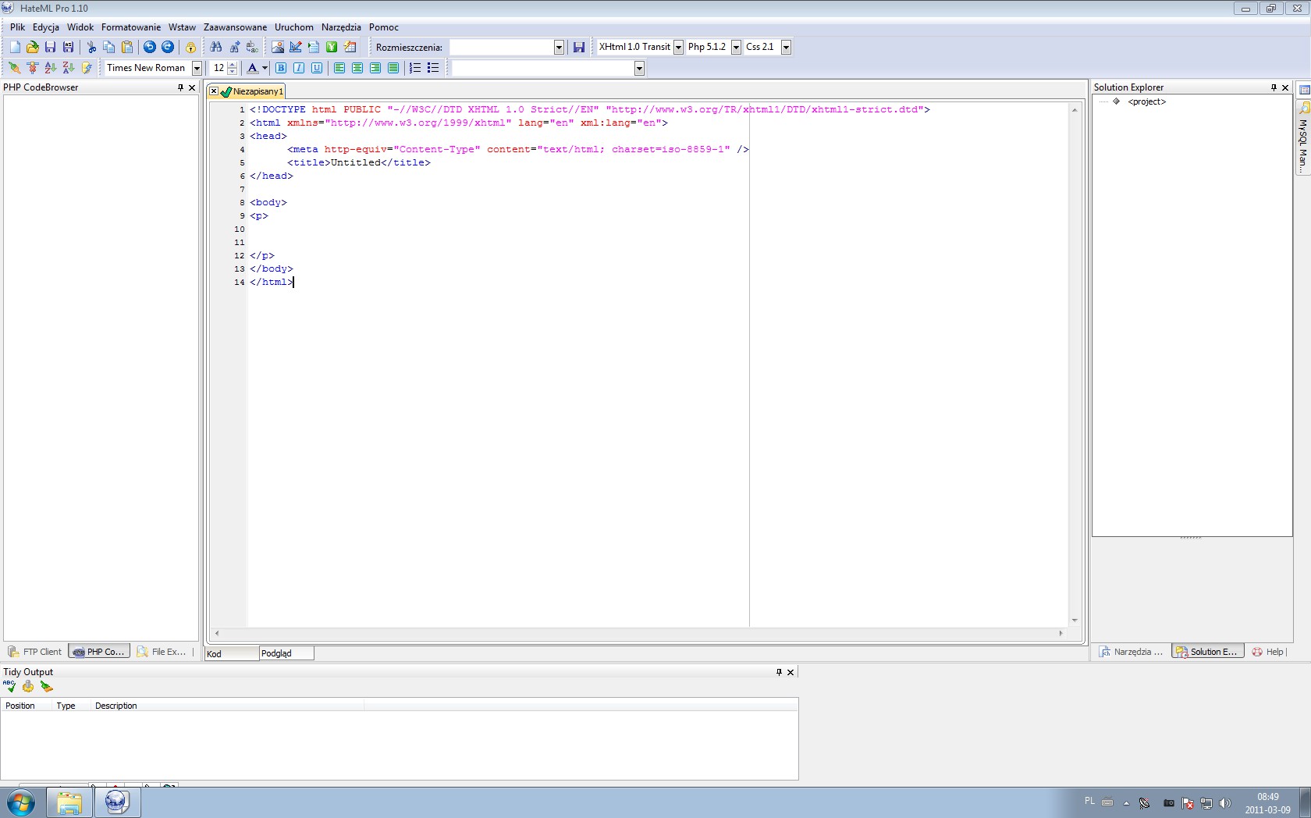Toggle italic formatting
Viewport: 1311px width, 818px height.
pos(299,68)
